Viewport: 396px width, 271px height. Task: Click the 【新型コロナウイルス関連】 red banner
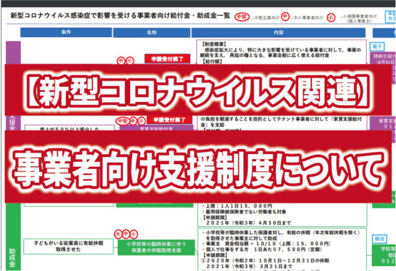coord(198,90)
